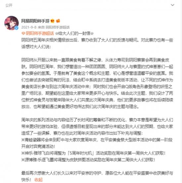The width and height of the screenshot is (182, 183).
Task: Click the star after 给大人们的一封信
Action: 92,33
